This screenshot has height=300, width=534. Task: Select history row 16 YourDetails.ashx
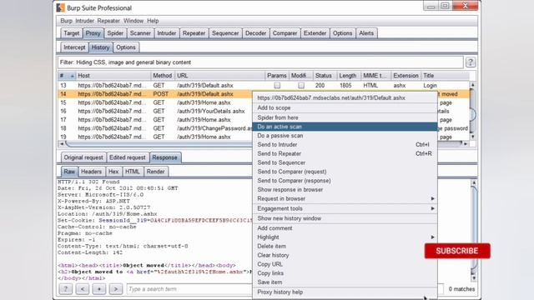click(155, 111)
